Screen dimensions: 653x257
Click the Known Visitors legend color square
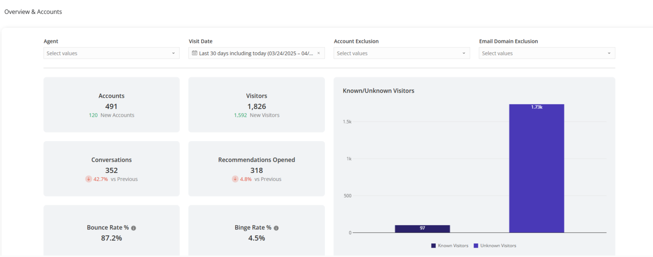coord(433,246)
